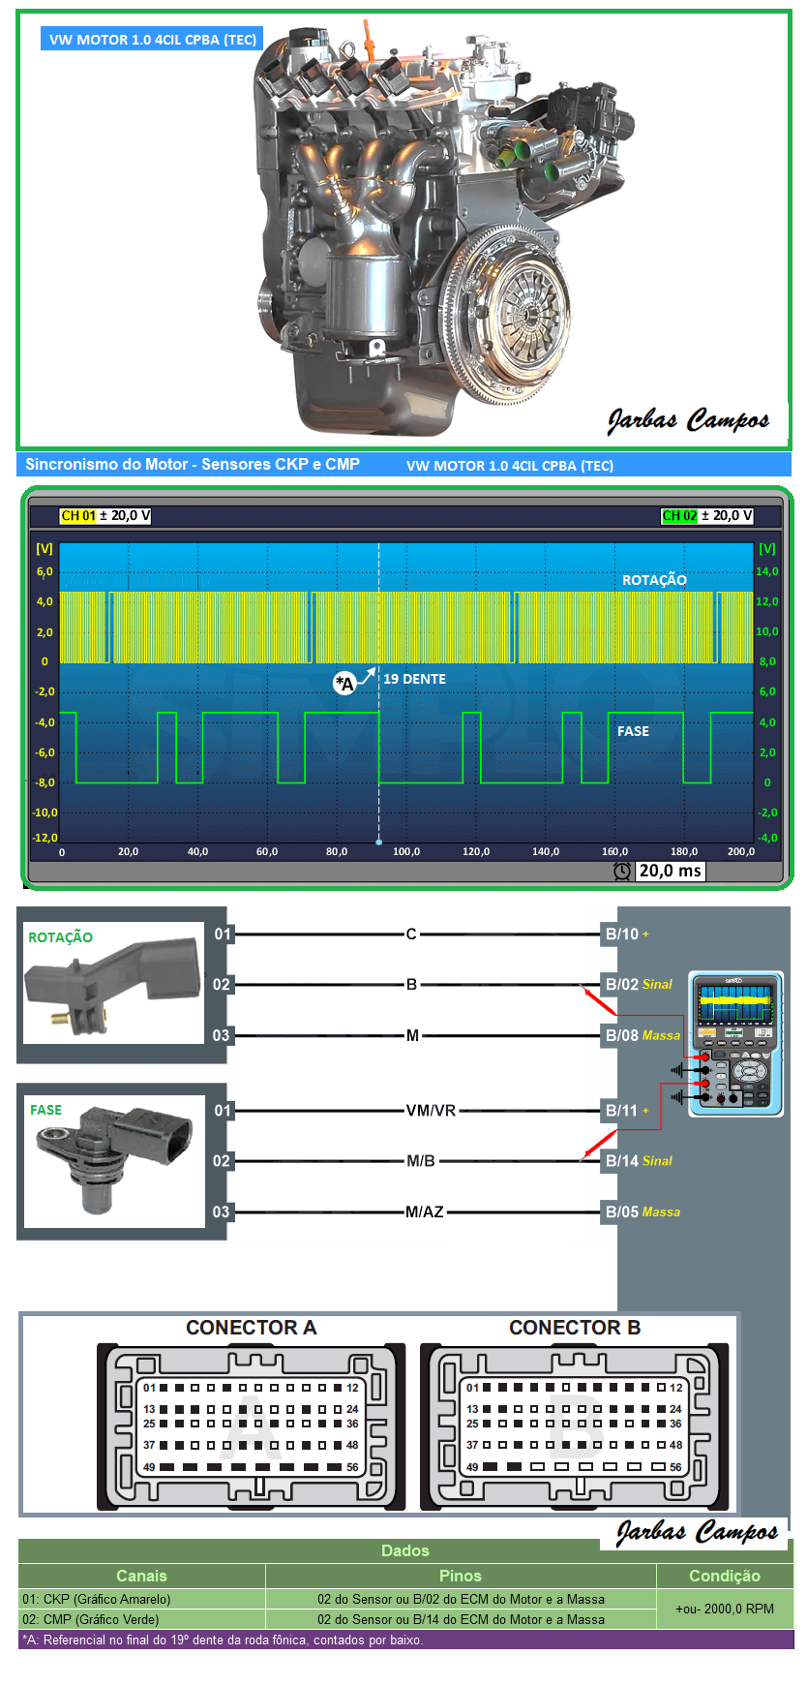This screenshot has height=1686, width=807.
Task: Click the Pinos table column header
Action: (461, 1576)
